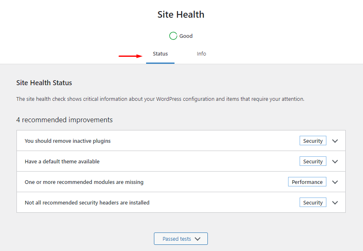Viewport: 363px width, 251px height.
Task: Click the Performance badge
Action: pyautogui.click(x=307, y=182)
